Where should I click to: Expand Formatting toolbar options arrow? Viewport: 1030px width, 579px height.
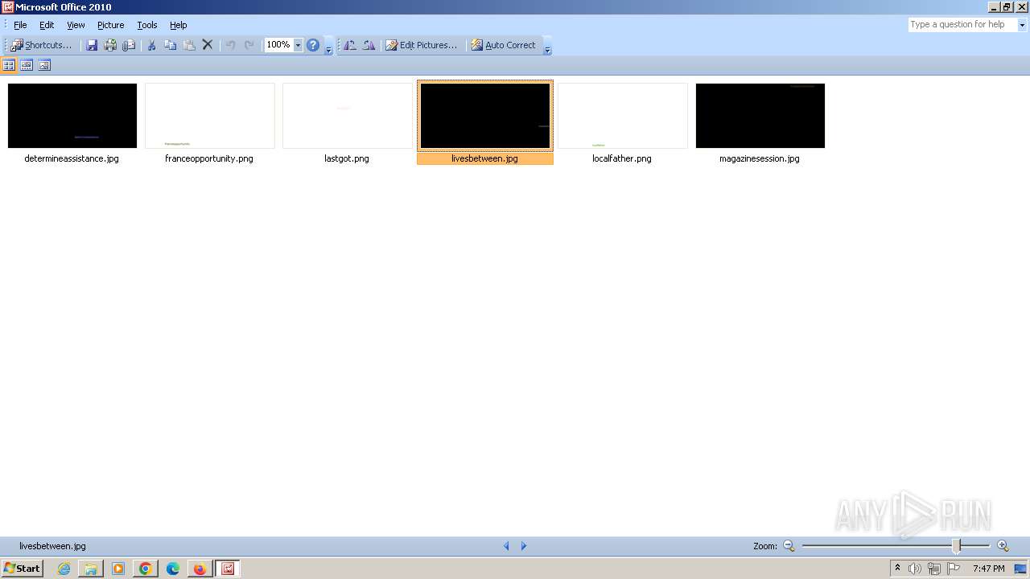click(x=547, y=47)
